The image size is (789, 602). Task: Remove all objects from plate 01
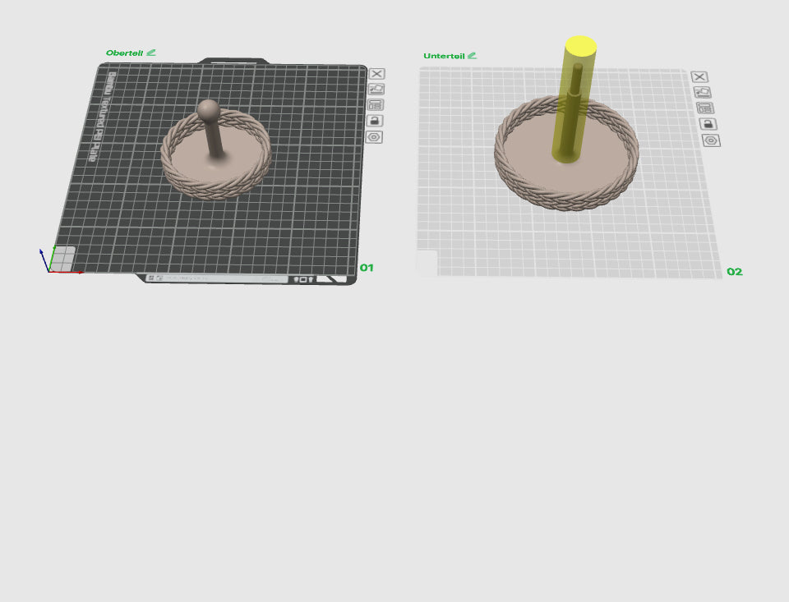pyautogui.click(x=377, y=74)
